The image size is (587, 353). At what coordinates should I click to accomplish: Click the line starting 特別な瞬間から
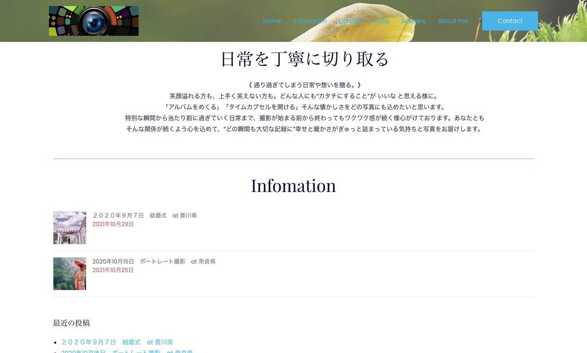click(305, 118)
